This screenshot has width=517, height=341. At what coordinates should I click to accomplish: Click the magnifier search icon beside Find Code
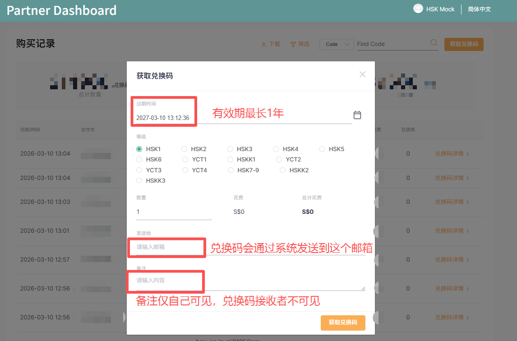[433, 42]
